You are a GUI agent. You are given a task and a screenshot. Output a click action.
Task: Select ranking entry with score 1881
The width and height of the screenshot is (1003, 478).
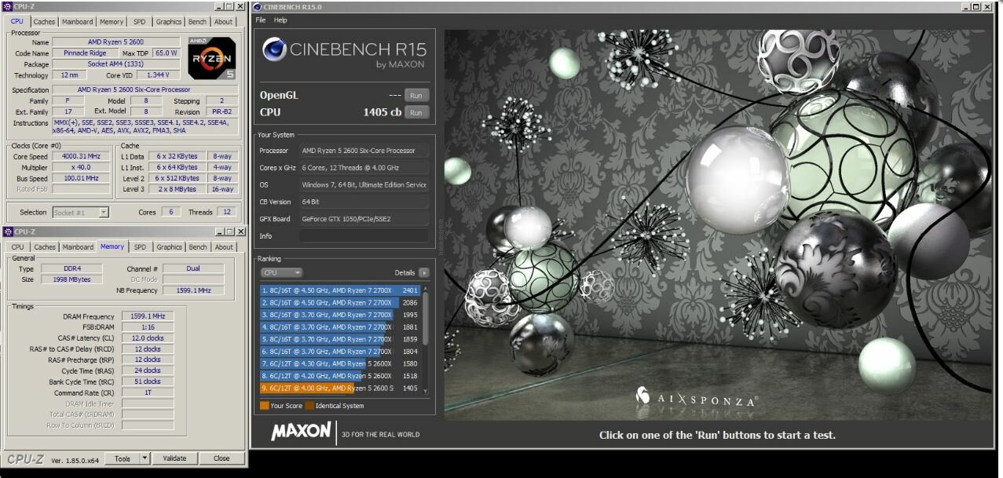pyautogui.click(x=340, y=327)
